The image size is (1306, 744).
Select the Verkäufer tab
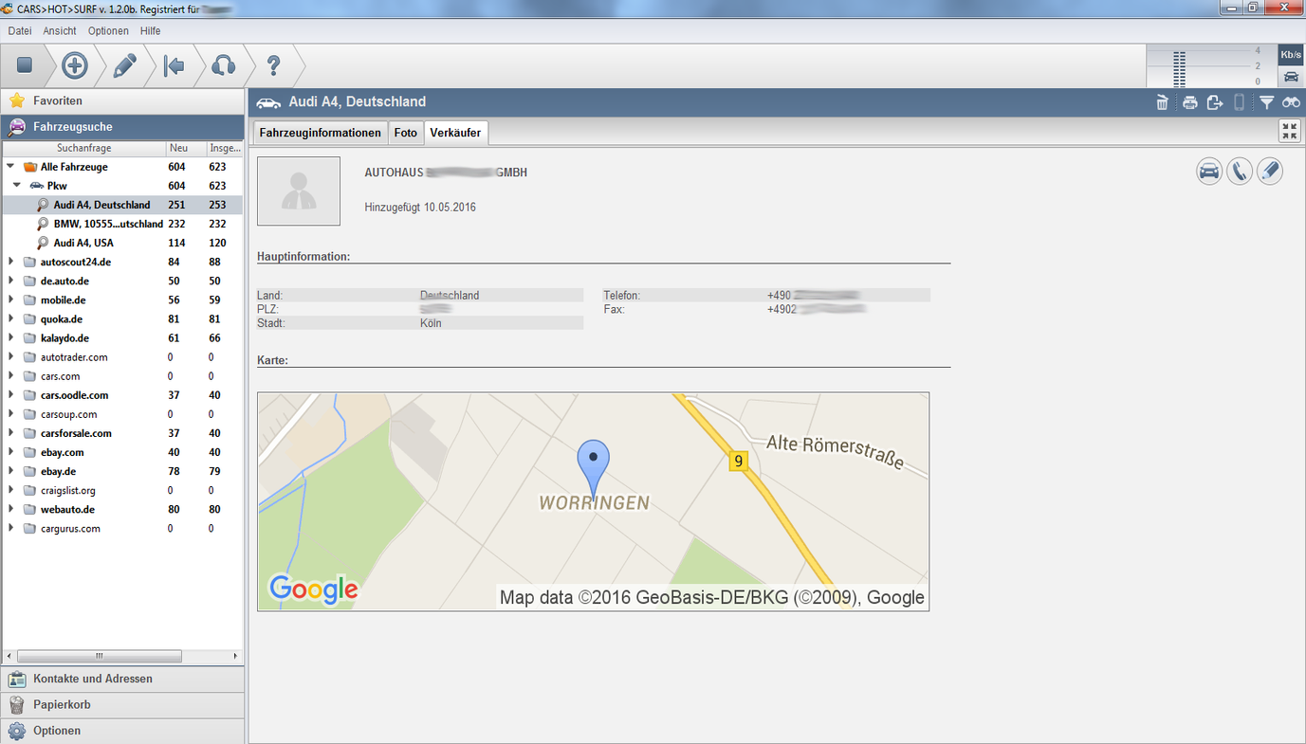[x=456, y=133]
